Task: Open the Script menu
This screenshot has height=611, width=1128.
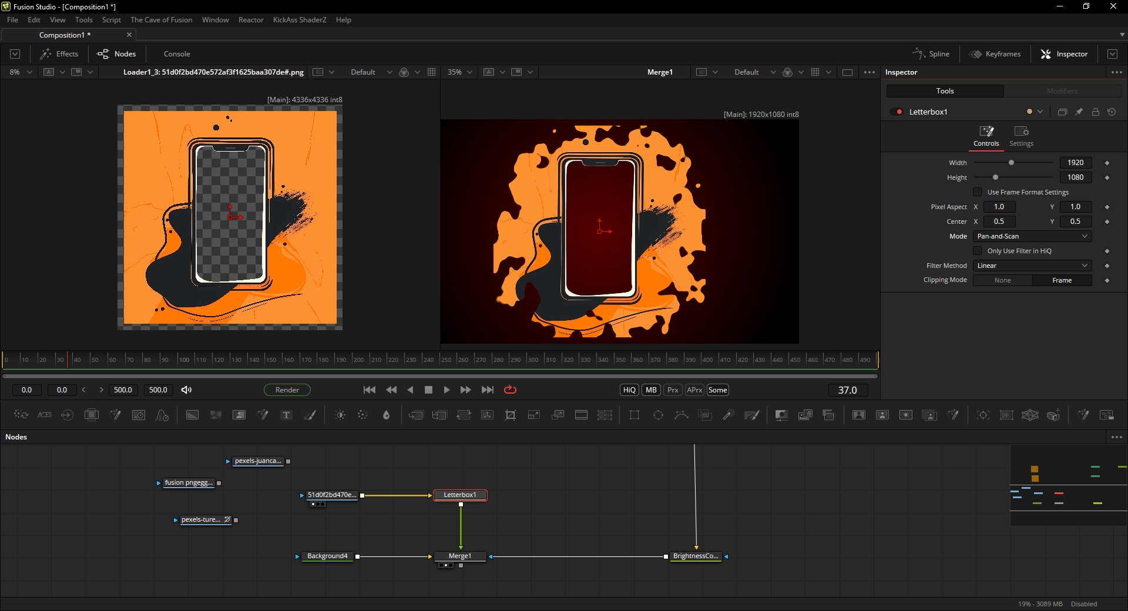Action: pyautogui.click(x=111, y=19)
